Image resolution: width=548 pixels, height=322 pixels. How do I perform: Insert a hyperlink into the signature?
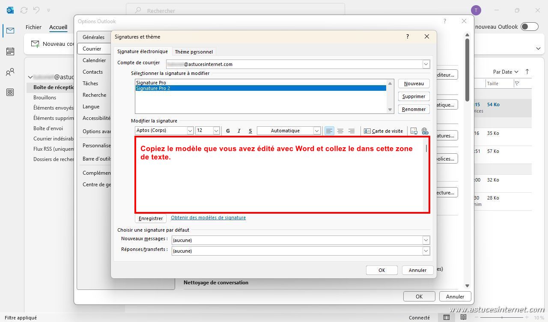coord(425,131)
